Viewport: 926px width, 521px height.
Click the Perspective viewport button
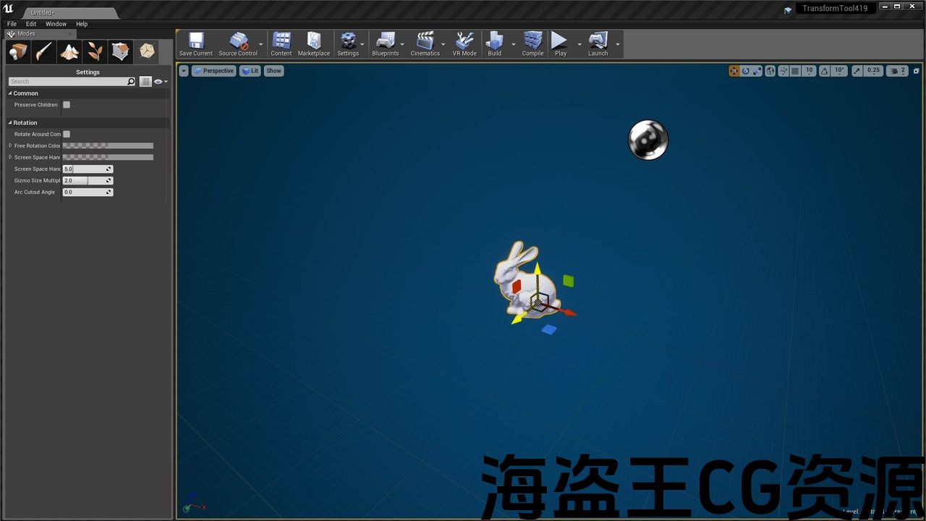tap(214, 71)
